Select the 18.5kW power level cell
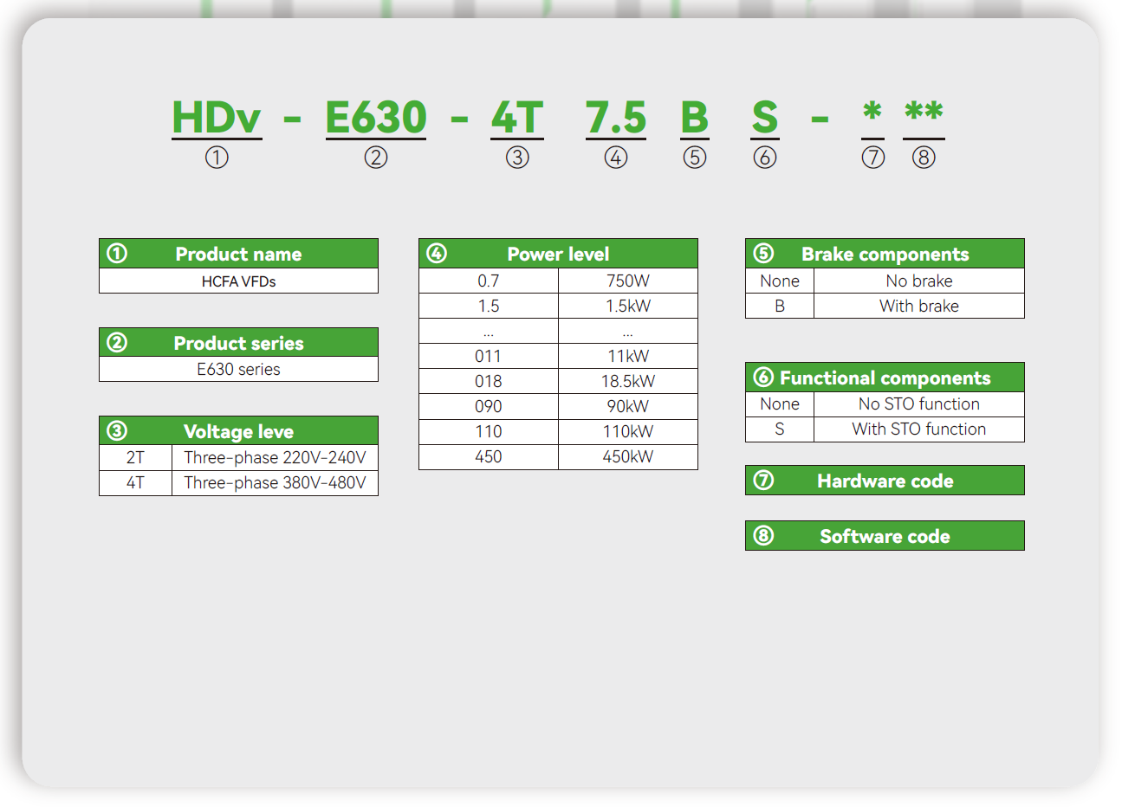 628,382
